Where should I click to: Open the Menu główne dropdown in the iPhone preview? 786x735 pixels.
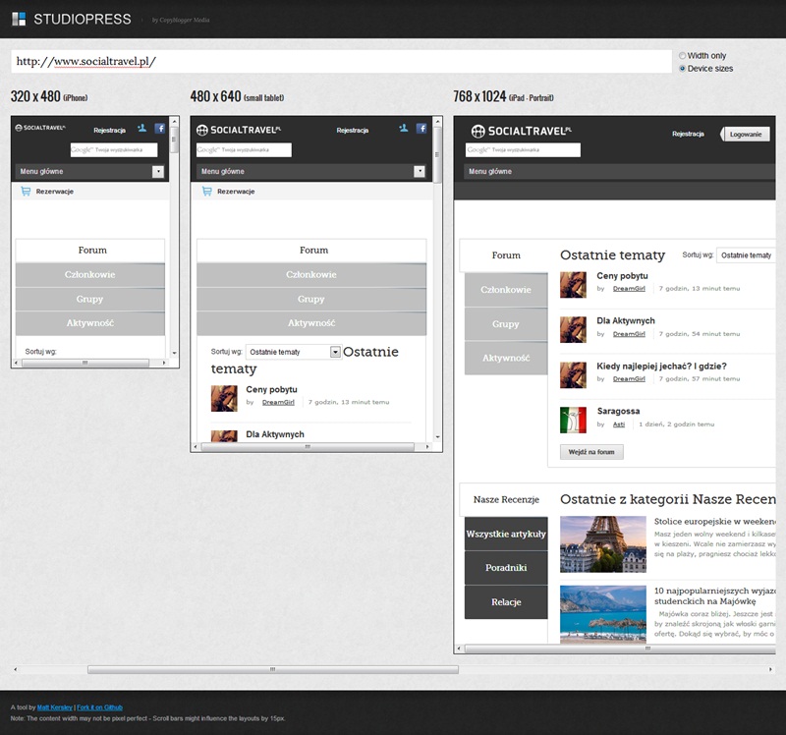pos(158,171)
